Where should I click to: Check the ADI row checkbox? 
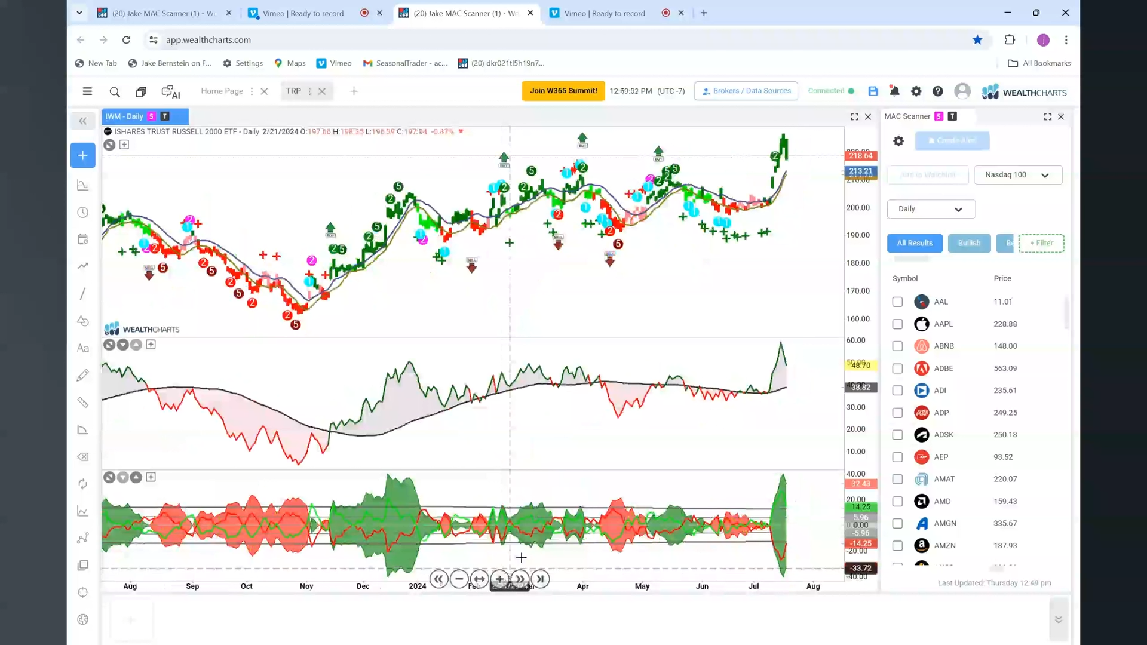point(897,391)
